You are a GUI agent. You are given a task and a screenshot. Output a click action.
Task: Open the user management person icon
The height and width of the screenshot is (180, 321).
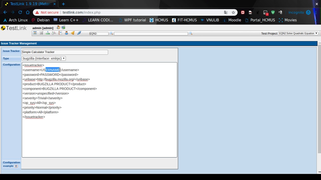click(x=66, y=33)
